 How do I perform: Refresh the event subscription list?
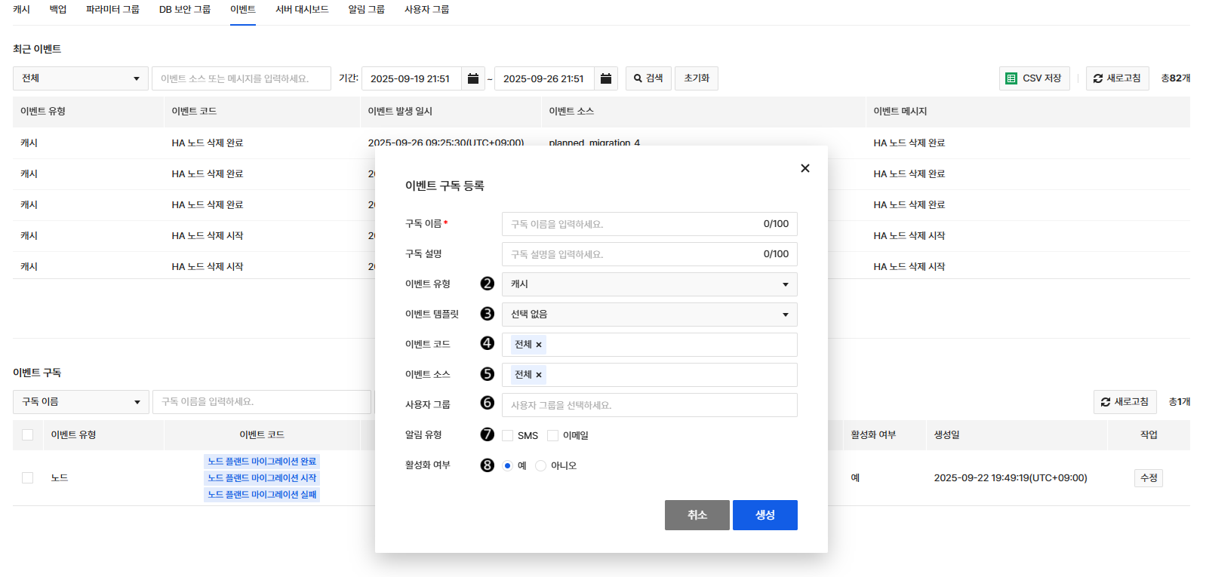[x=1124, y=402]
